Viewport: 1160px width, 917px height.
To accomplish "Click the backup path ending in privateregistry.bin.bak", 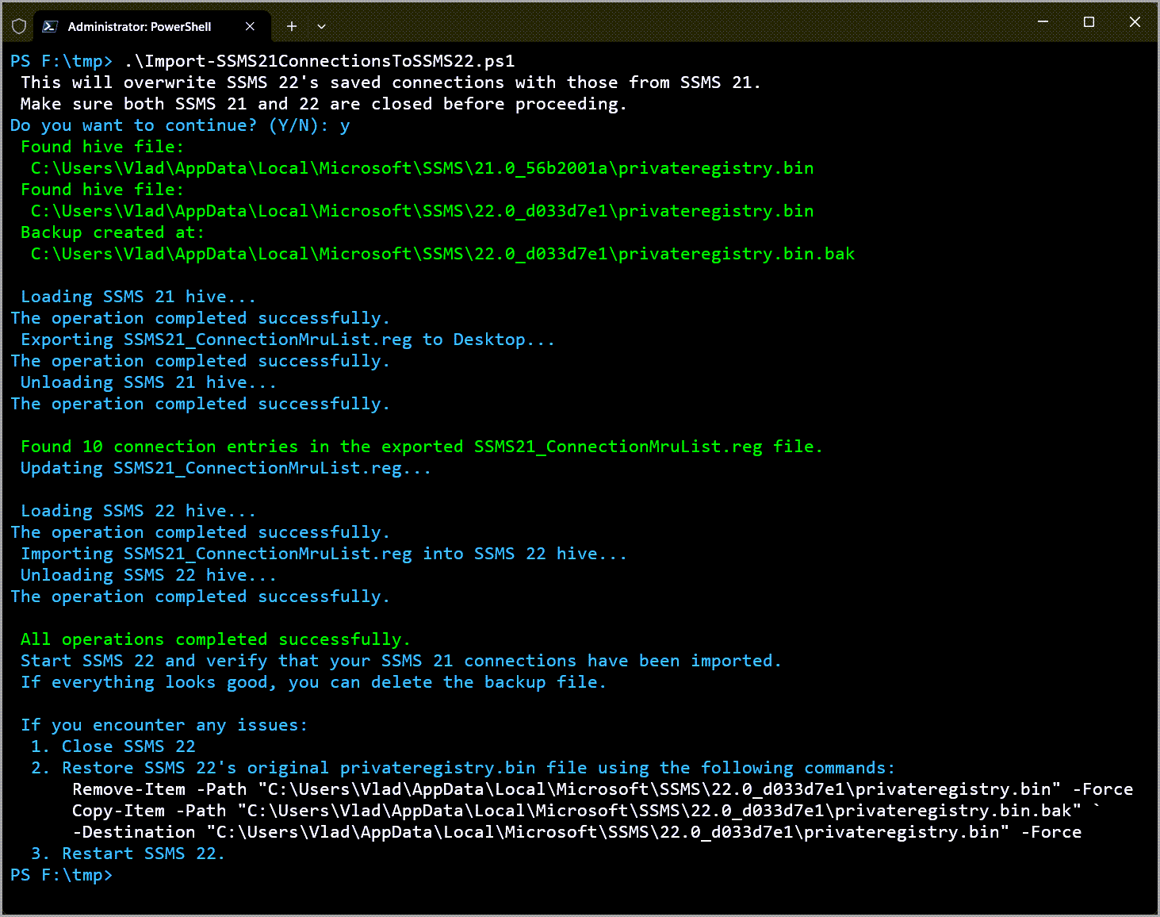I will 442,253.
